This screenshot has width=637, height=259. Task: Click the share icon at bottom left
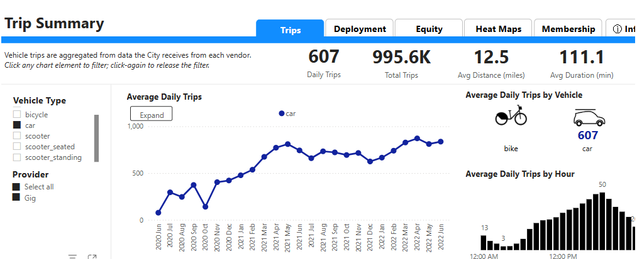point(92,256)
